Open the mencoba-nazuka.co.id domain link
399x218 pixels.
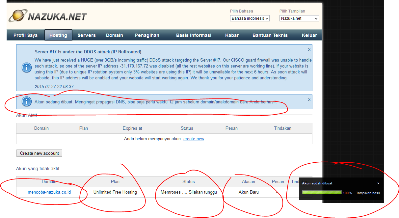pyautogui.click(x=49, y=192)
